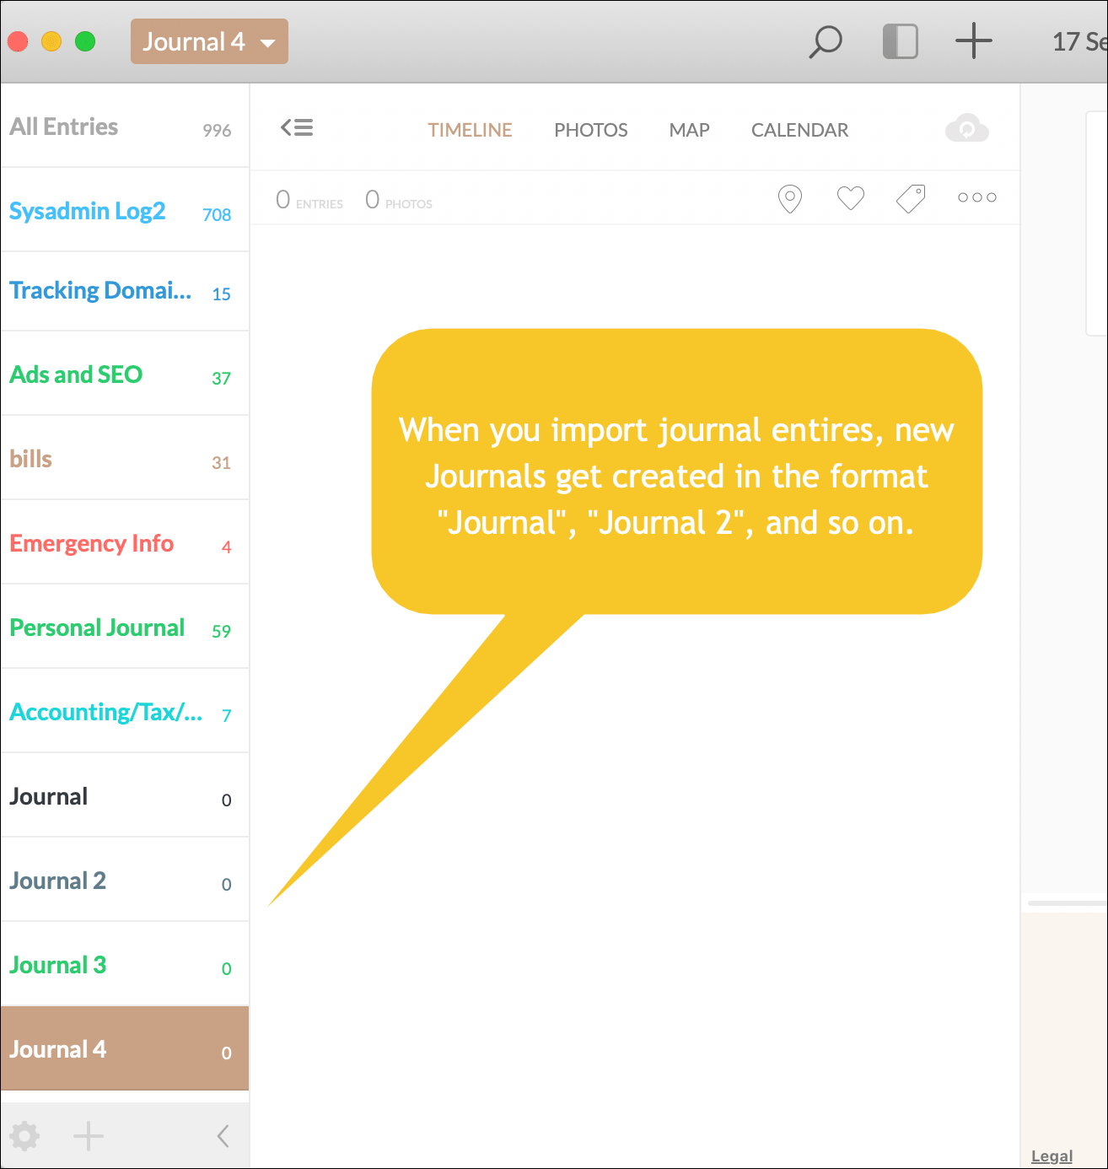Click the search magnifier icon
Screen dimensions: 1108x1169
[x=825, y=41]
